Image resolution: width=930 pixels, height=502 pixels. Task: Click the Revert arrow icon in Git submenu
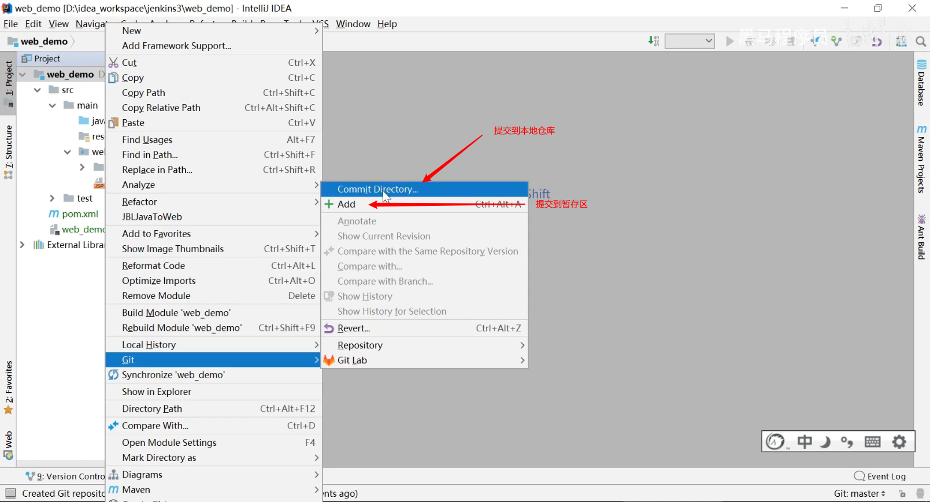coord(329,328)
